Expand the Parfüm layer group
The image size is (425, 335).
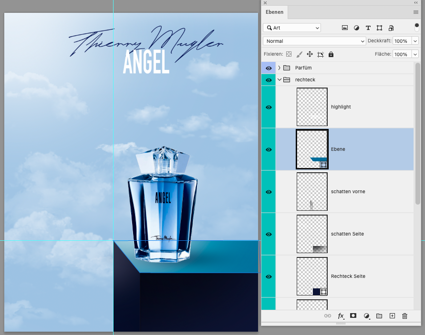point(280,68)
